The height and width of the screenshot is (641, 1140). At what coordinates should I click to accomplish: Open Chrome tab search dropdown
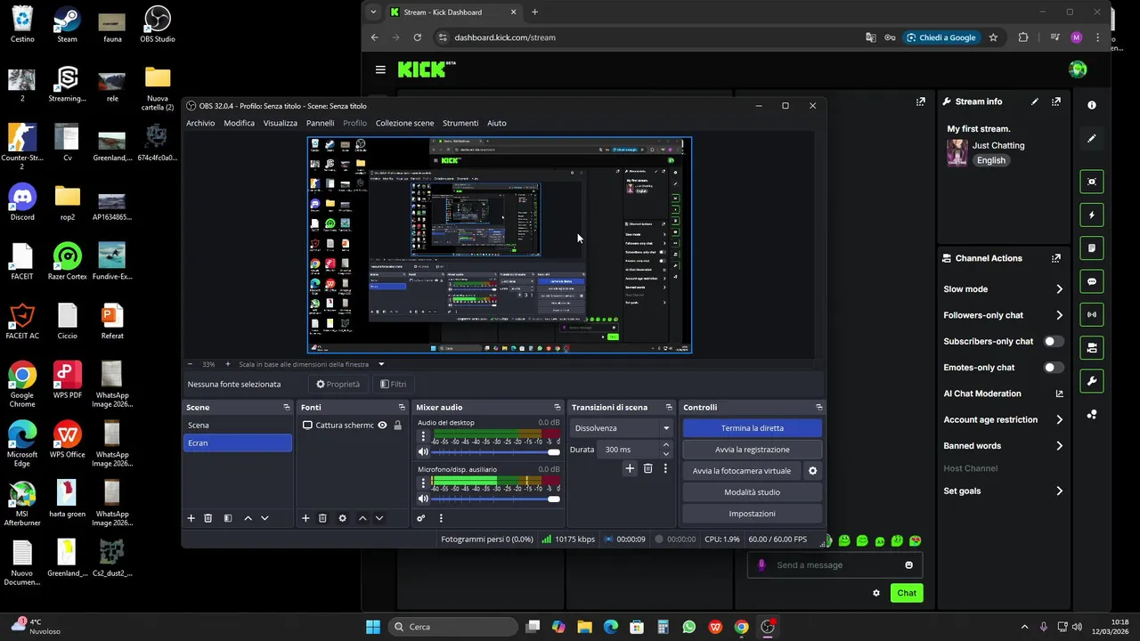[x=373, y=12]
